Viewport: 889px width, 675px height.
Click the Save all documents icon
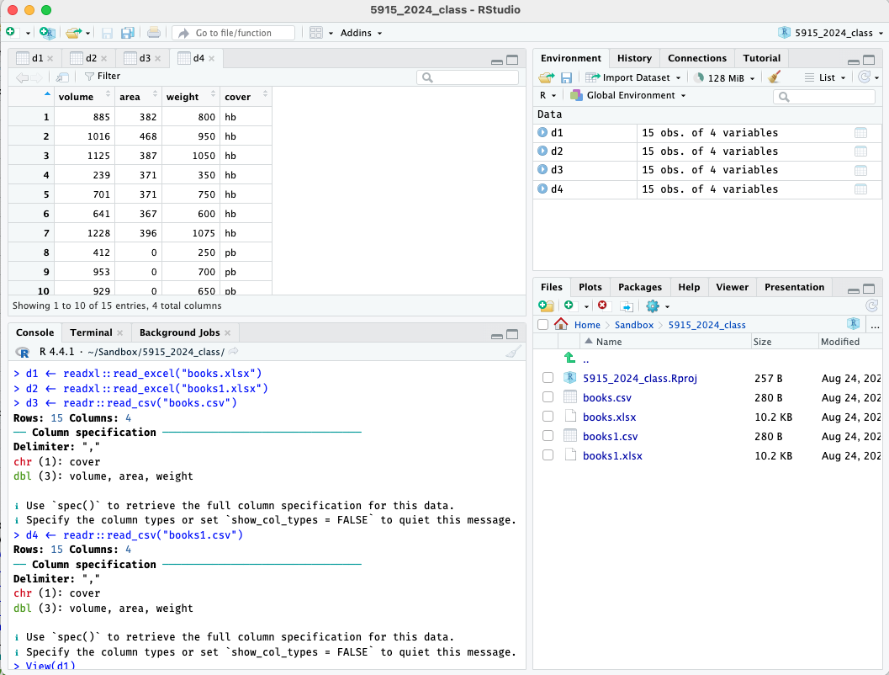128,33
